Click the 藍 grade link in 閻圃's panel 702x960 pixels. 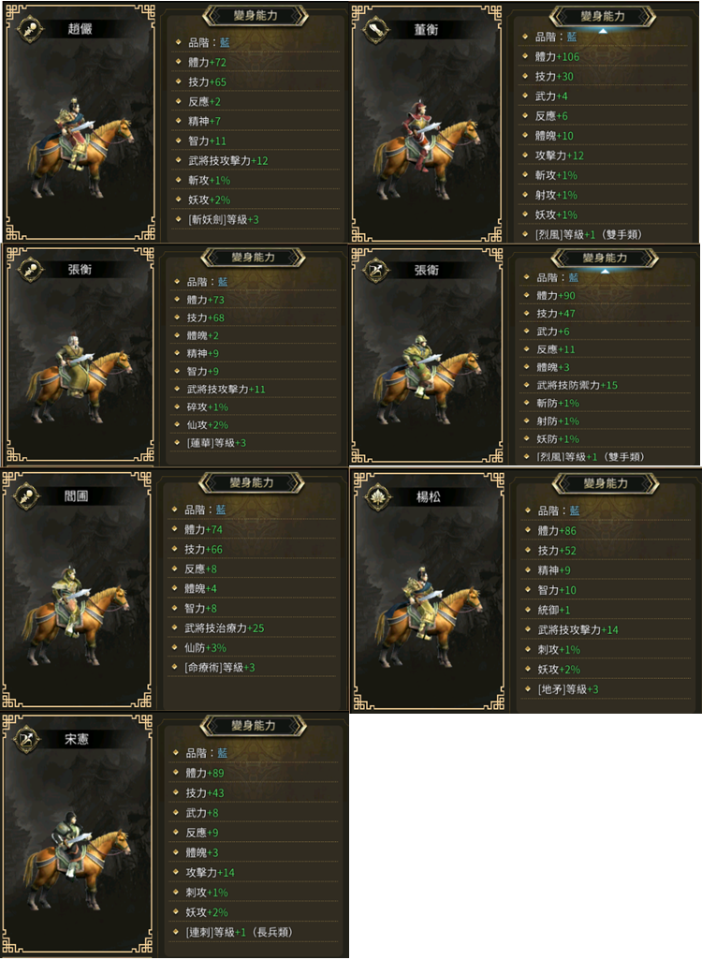pos(221,510)
